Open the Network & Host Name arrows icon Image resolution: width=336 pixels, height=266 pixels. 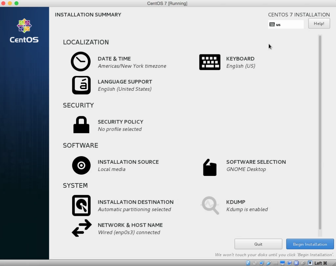point(82,228)
